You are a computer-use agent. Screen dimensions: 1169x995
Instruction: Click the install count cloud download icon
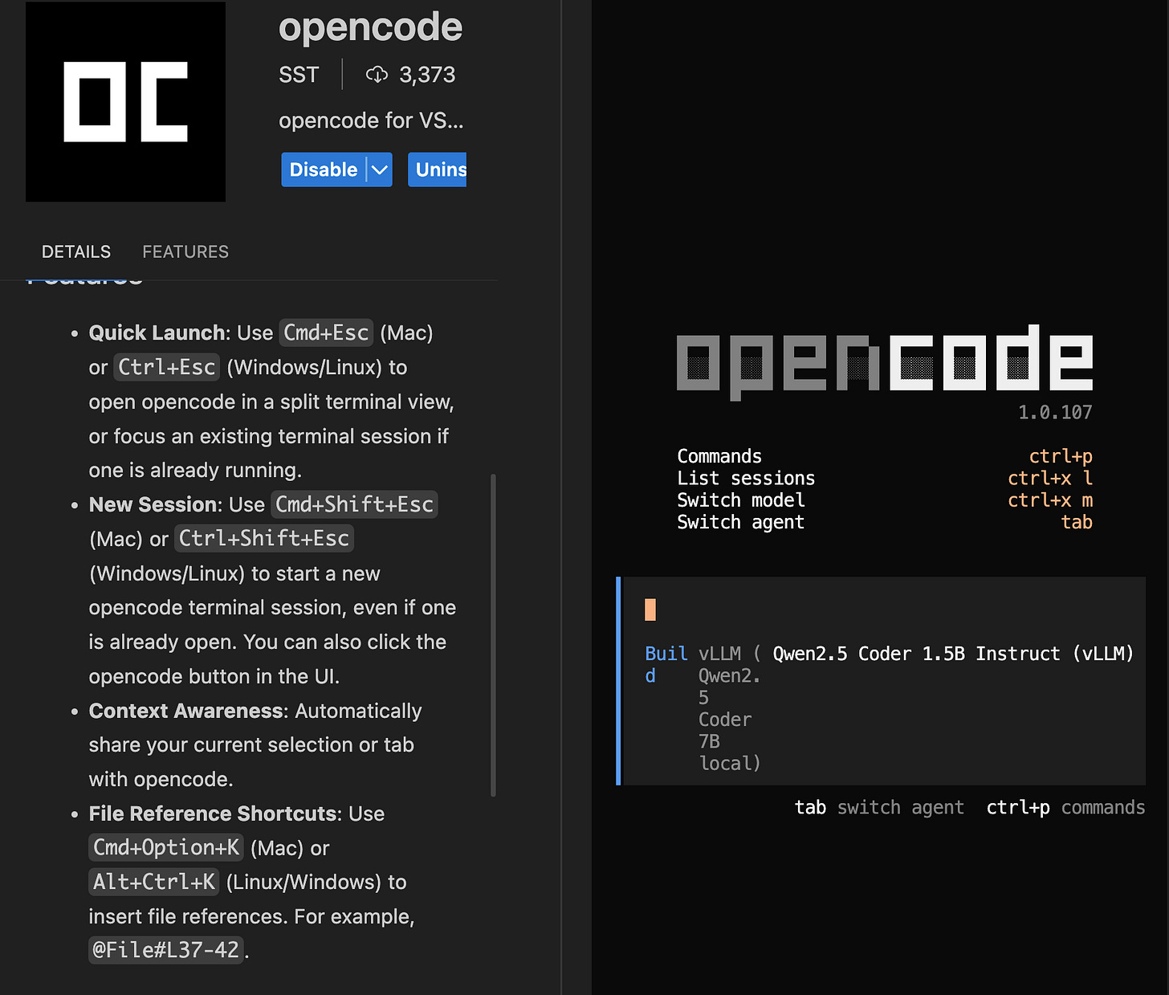click(x=377, y=75)
